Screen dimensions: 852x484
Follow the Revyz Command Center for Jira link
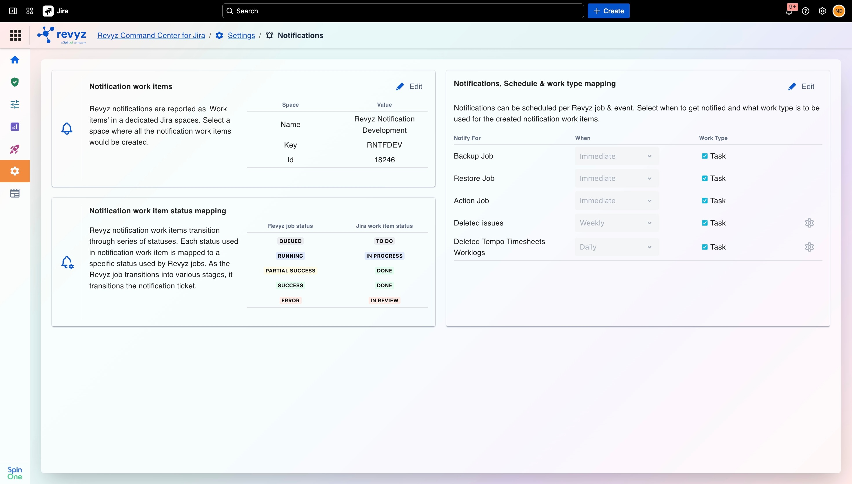click(151, 35)
